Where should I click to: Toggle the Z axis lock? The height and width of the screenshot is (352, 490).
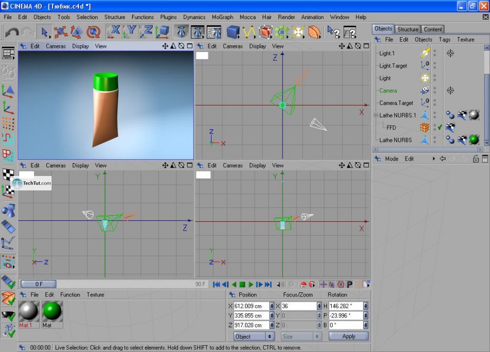145,32
